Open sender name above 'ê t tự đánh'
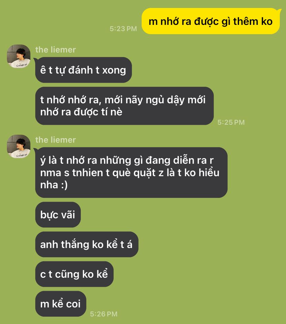Viewport: 286px width, 324px height. 56,50
